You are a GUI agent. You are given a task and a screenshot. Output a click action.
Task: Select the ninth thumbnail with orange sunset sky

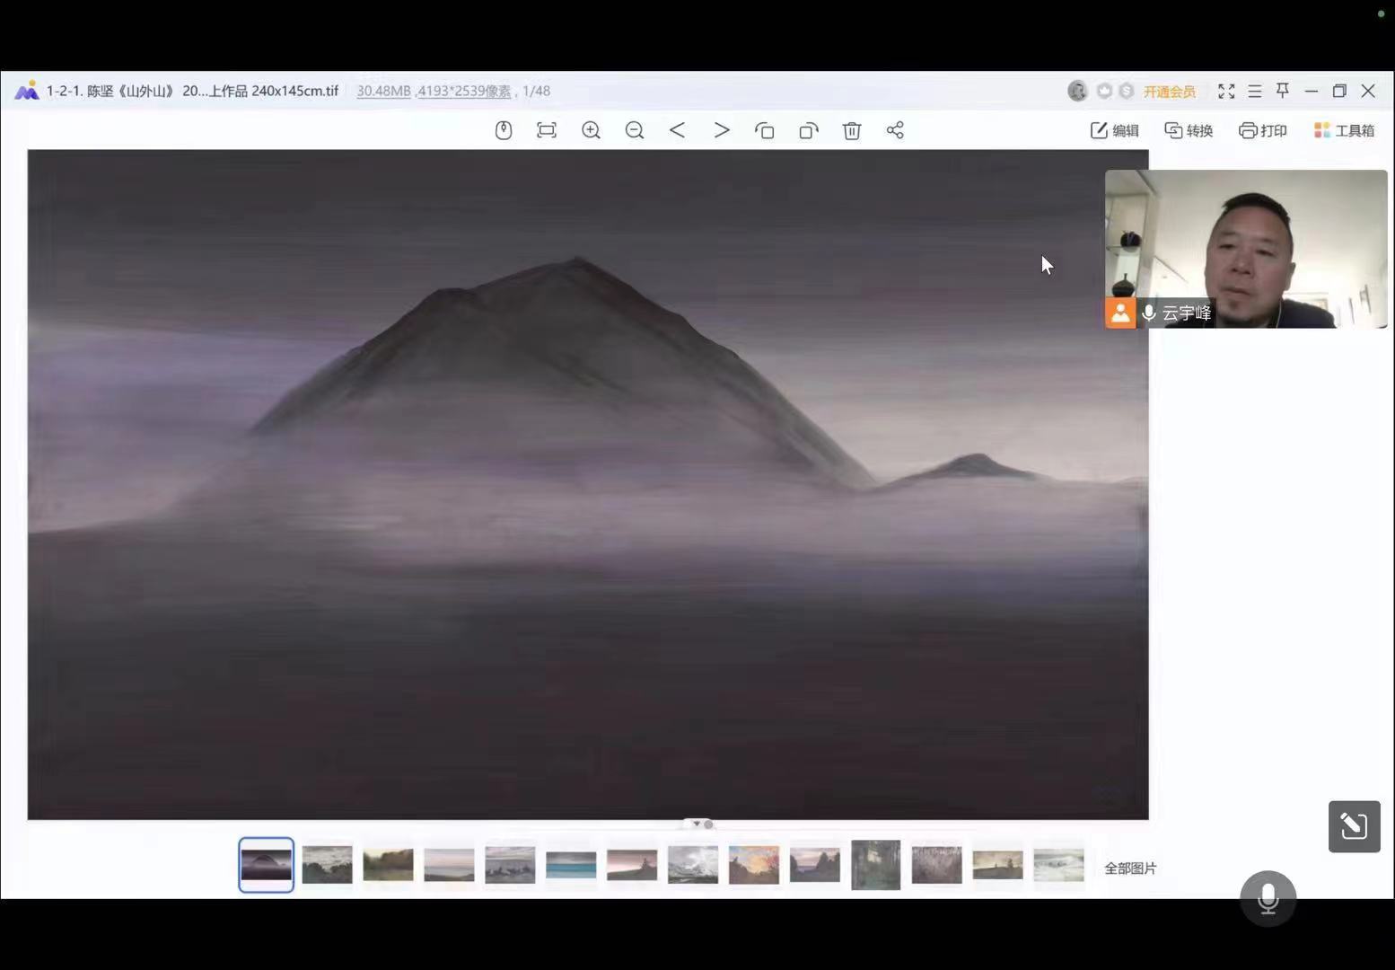pos(754,865)
